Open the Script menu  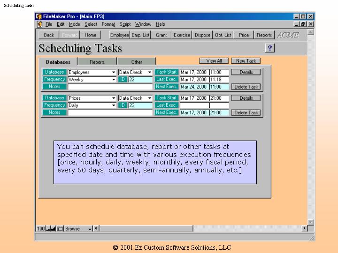125,24
